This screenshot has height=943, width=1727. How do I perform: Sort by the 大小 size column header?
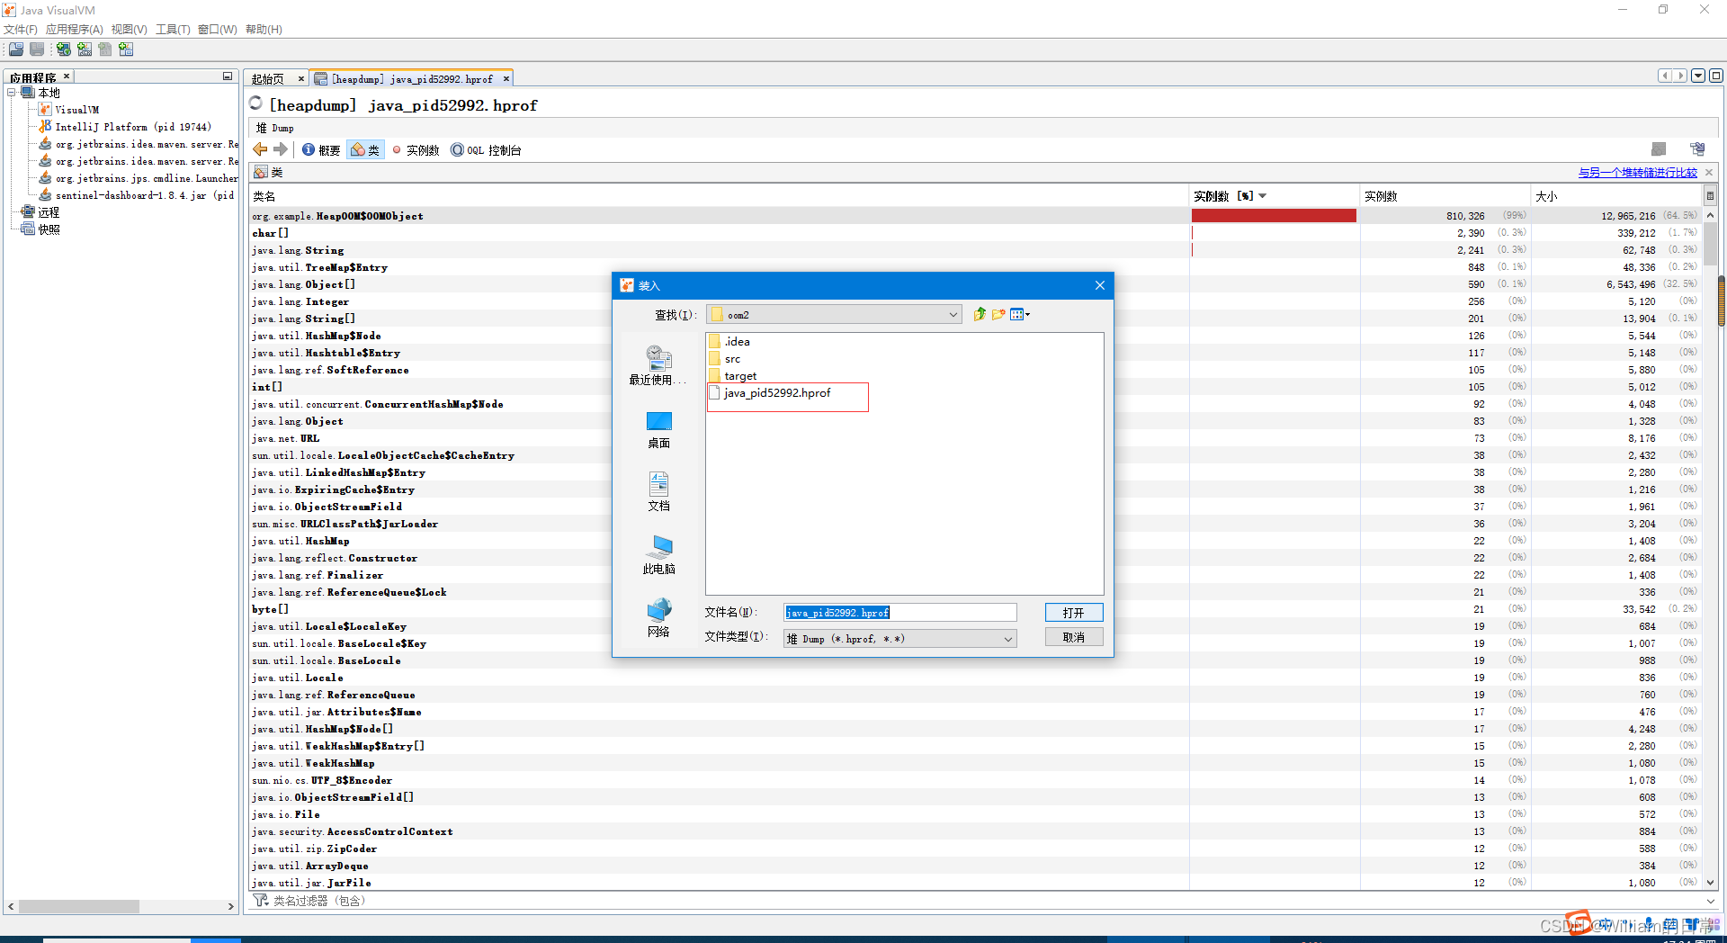1615,196
